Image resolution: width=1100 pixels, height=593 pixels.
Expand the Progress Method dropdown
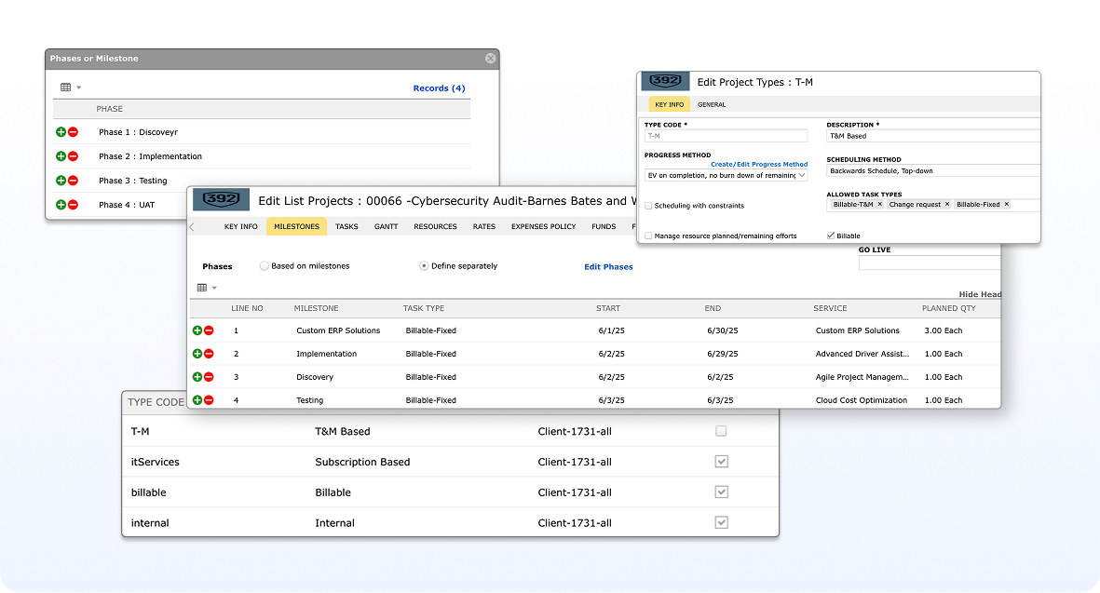802,175
